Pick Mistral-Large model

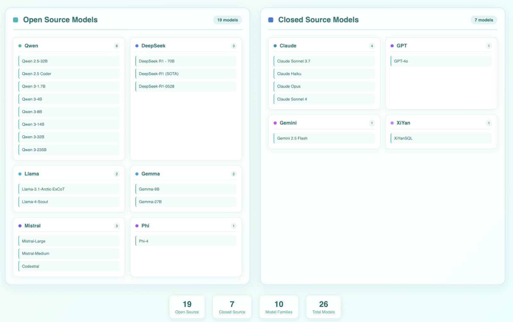click(69, 241)
